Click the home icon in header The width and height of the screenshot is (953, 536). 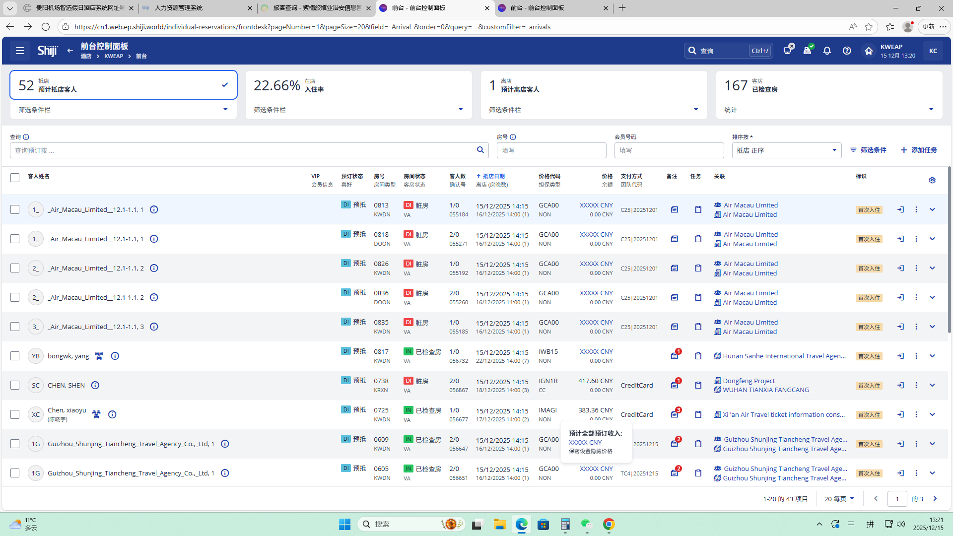tap(868, 51)
